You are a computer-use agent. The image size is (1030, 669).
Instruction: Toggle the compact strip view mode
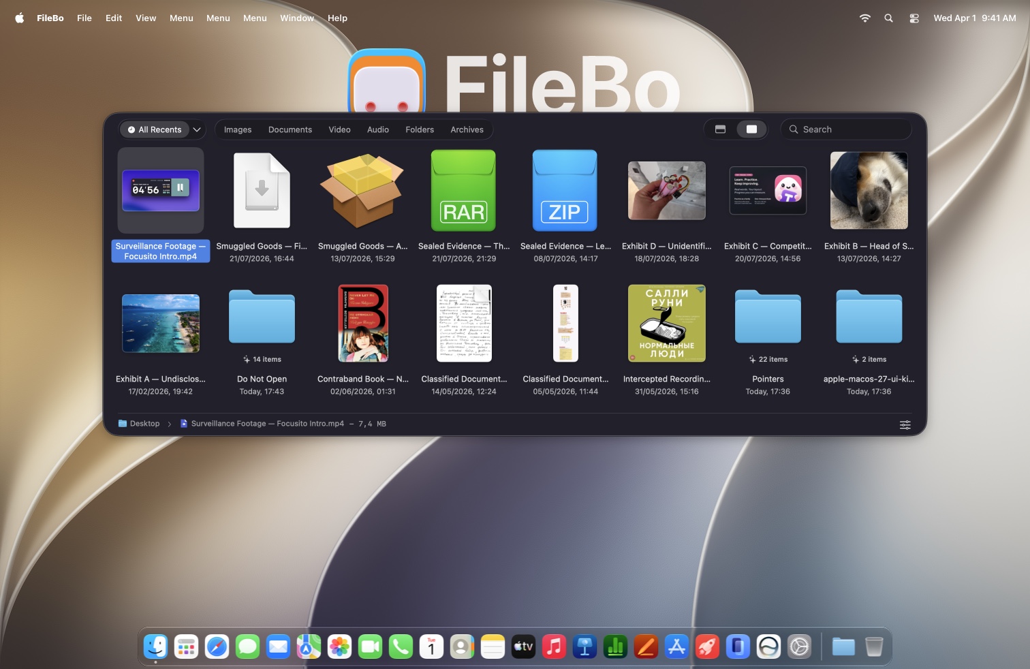[x=720, y=129]
